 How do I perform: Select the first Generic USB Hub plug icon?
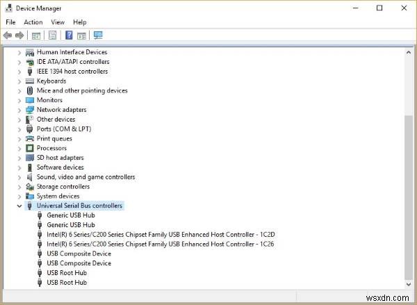tap(40, 215)
